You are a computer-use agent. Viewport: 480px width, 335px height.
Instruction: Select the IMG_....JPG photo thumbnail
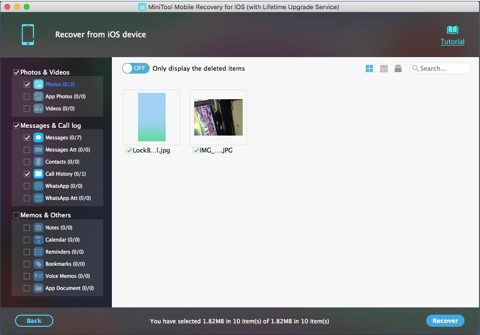pos(218,117)
